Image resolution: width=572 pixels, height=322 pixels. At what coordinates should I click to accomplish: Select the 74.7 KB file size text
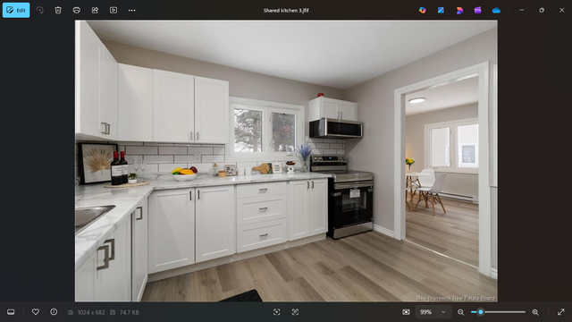coord(129,312)
